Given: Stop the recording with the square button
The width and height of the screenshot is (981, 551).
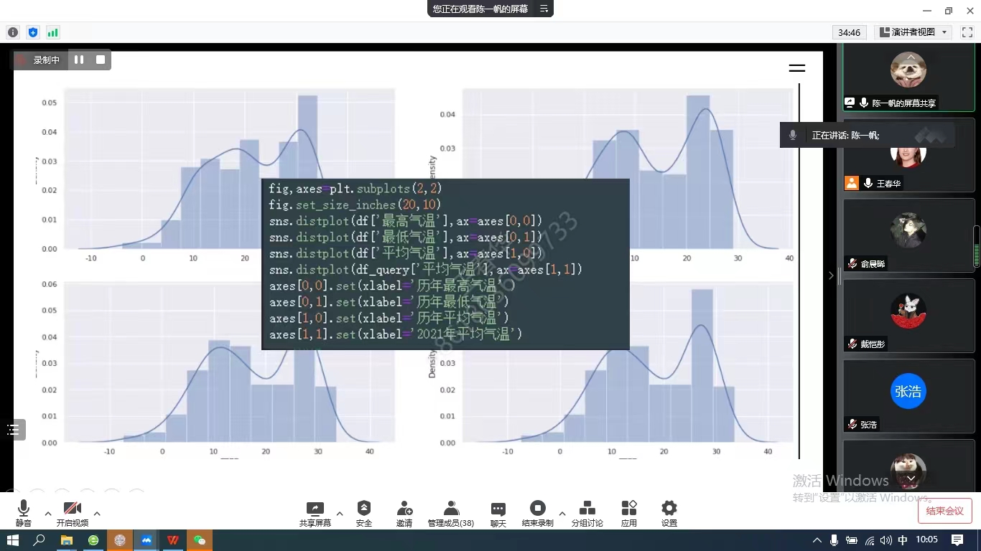Looking at the screenshot, I should 101,60.
